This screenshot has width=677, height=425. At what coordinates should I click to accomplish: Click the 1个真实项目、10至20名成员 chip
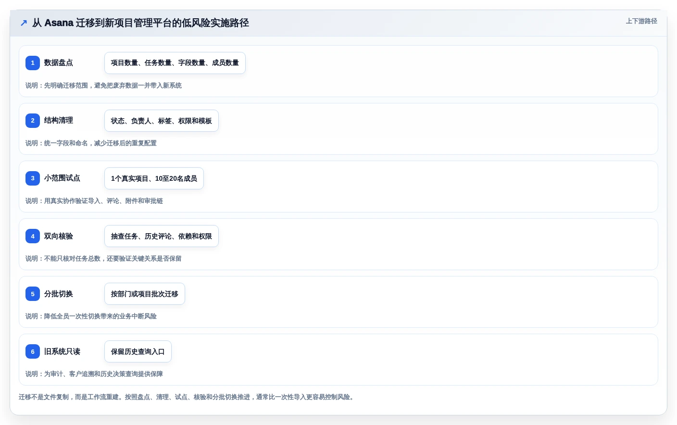point(154,178)
